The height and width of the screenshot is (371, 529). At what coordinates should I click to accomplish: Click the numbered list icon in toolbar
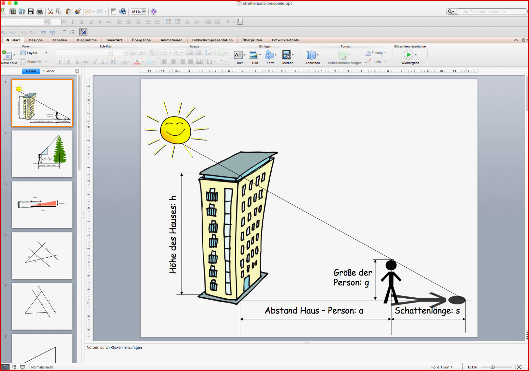pyautogui.click(x=158, y=22)
